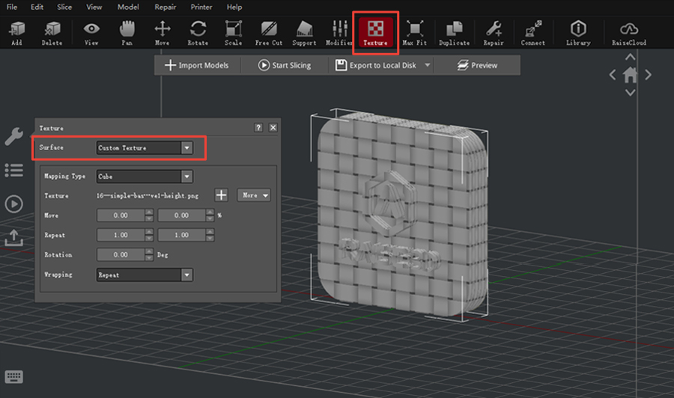The image size is (674, 398).
Task: Click the first Repeat value field
Action: (x=121, y=235)
